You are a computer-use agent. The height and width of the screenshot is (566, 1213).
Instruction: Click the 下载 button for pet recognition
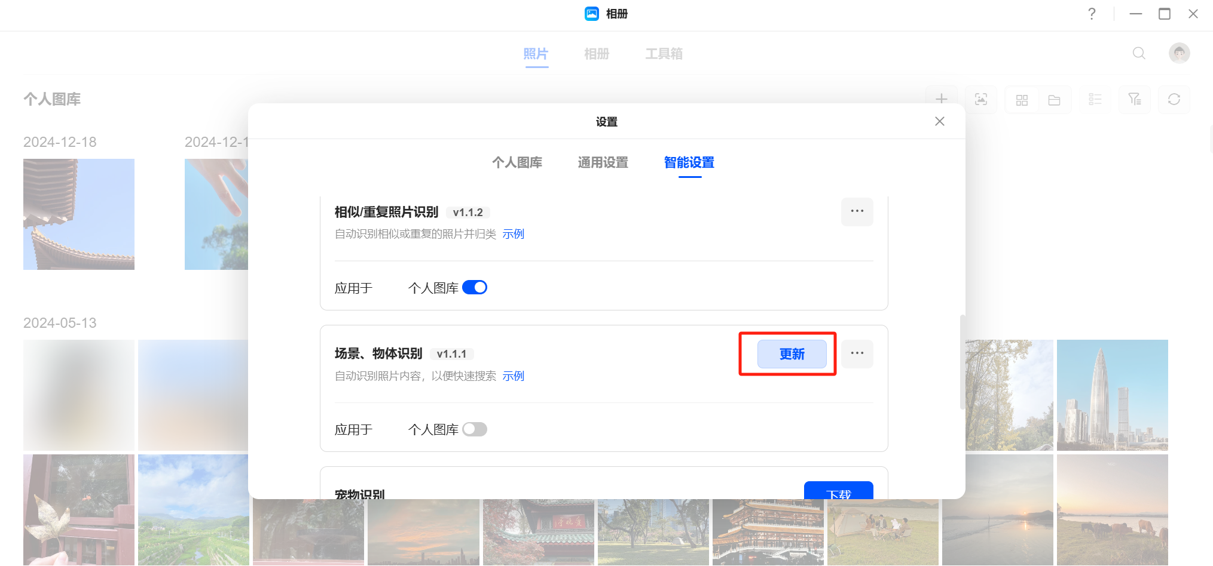click(x=839, y=490)
